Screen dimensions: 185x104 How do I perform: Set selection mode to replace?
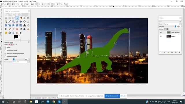9,44
